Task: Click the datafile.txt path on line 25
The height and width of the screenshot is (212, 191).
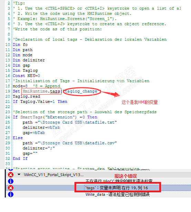Action: coord(78,122)
